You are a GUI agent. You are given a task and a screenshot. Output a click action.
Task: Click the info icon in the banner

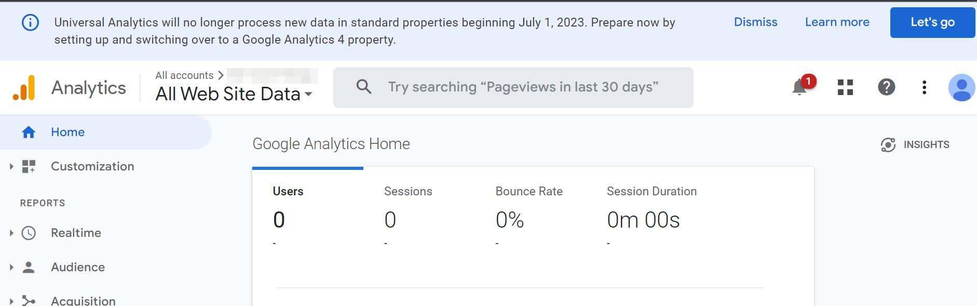tap(30, 22)
